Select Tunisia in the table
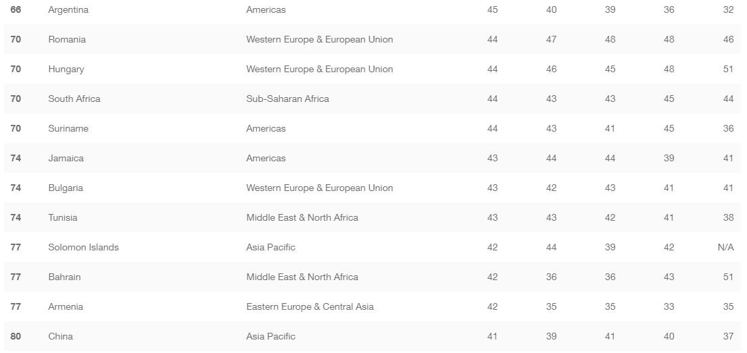747x353 pixels. pyautogui.click(x=63, y=218)
